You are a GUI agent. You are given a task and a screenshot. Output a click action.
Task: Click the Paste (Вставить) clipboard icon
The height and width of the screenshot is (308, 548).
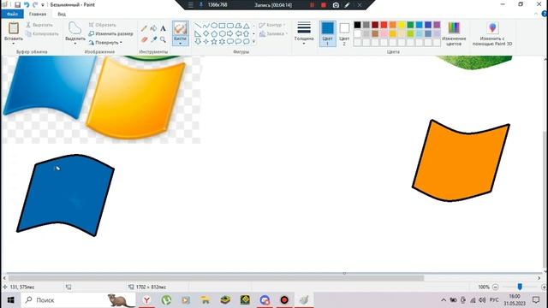coord(14,28)
